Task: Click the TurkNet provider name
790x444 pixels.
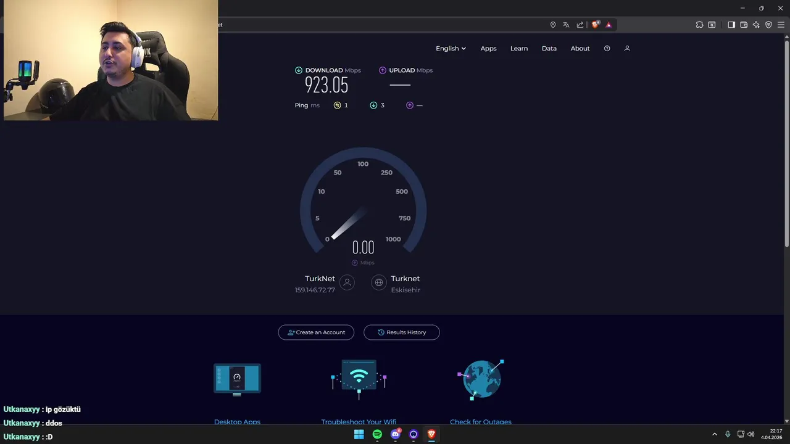Action: tap(320, 279)
